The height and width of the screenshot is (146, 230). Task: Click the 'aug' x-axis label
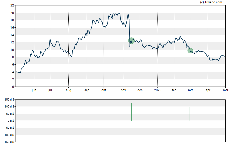[68, 90]
